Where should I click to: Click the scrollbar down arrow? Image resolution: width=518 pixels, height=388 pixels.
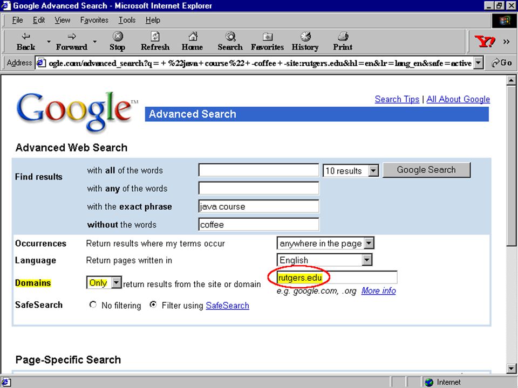(511, 369)
